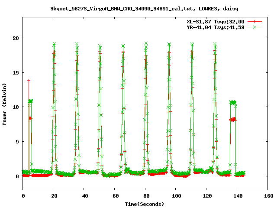This screenshot has height=208, width=277.
Task: Click the x-axis tick label 120
Action: (x=207, y=196)
